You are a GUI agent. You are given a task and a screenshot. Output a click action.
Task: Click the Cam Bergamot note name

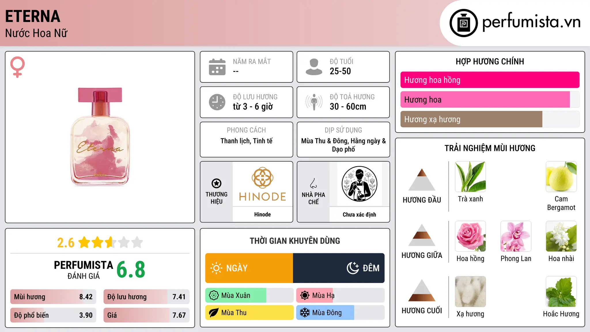click(561, 203)
